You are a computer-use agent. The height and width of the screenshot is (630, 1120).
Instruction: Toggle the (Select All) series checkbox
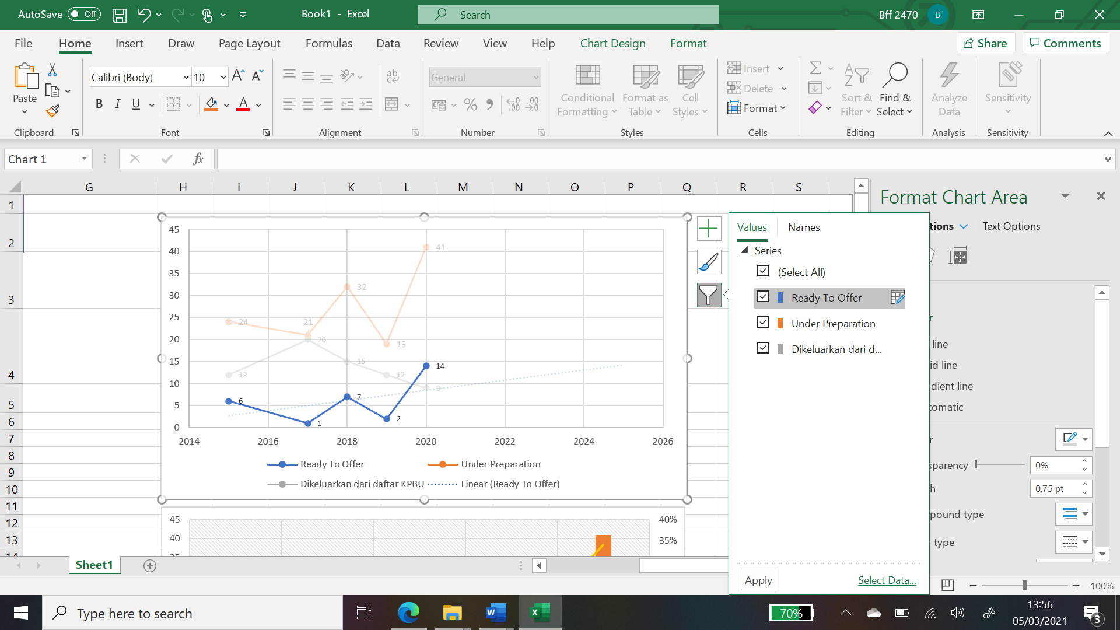coord(763,271)
